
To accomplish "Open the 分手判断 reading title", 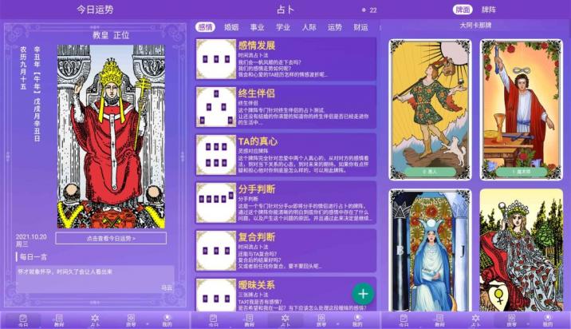I will point(257,189).
